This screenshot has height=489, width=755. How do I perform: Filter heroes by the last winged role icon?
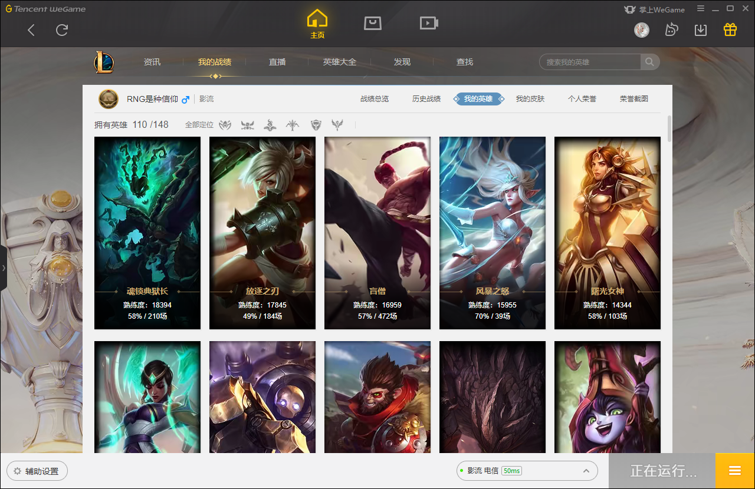[337, 125]
